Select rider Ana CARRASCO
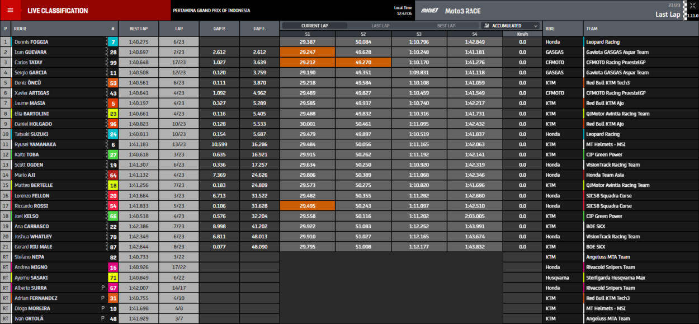 (31, 227)
